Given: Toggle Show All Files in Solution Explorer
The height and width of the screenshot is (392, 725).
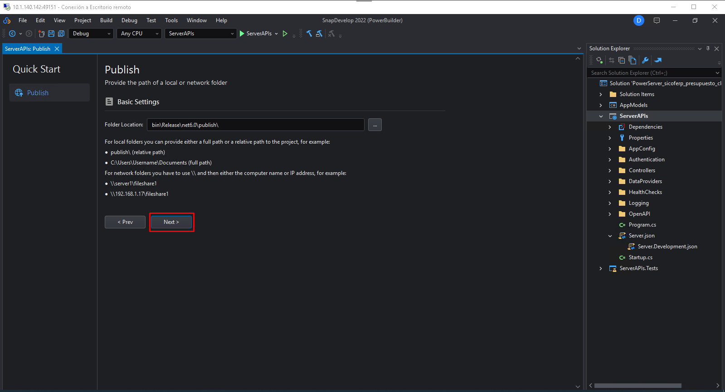Looking at the screenshot, I should (x=633, y=60).
